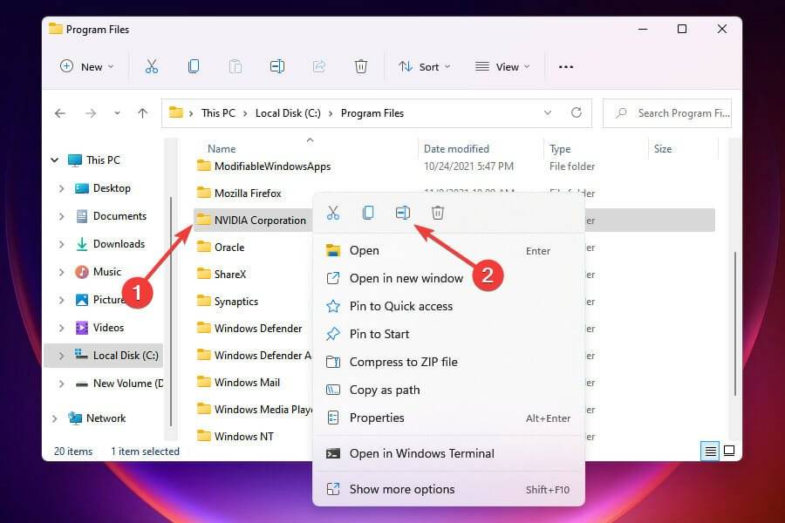
Task: Open the View dropdown menu
Action: coord(502,66)
